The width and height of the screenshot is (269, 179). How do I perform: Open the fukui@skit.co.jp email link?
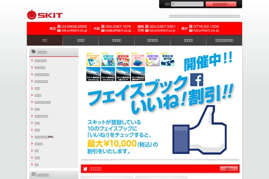coord(206,30)
